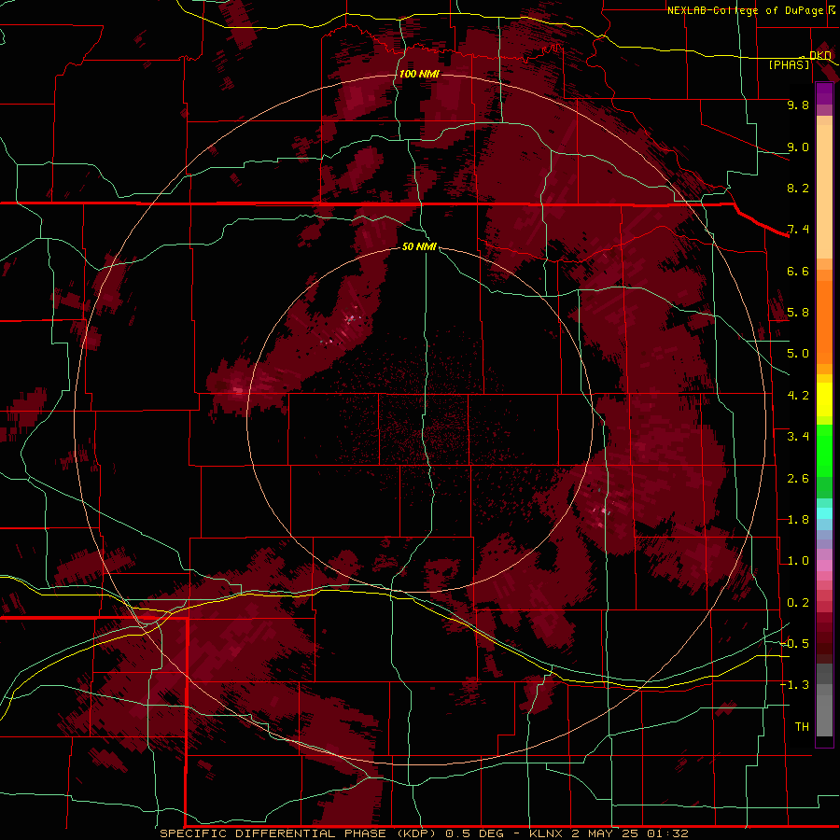The width and height of the screenshot is (840, 840).
Task: Click the 100 NMI range ring label
Action: pos(419,74)
